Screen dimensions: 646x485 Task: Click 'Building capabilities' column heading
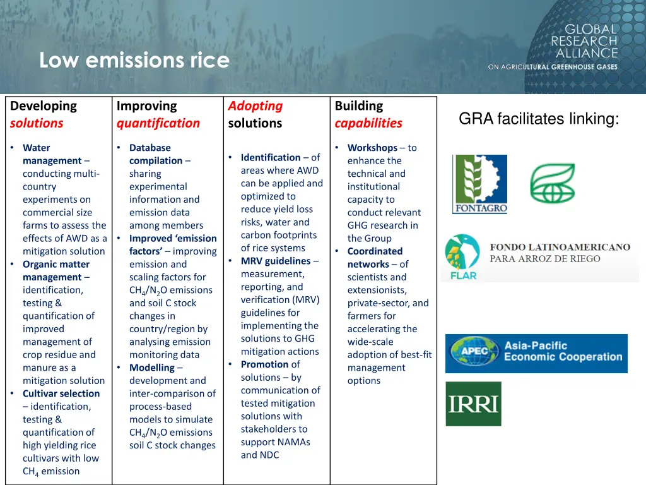click(368, 114)
